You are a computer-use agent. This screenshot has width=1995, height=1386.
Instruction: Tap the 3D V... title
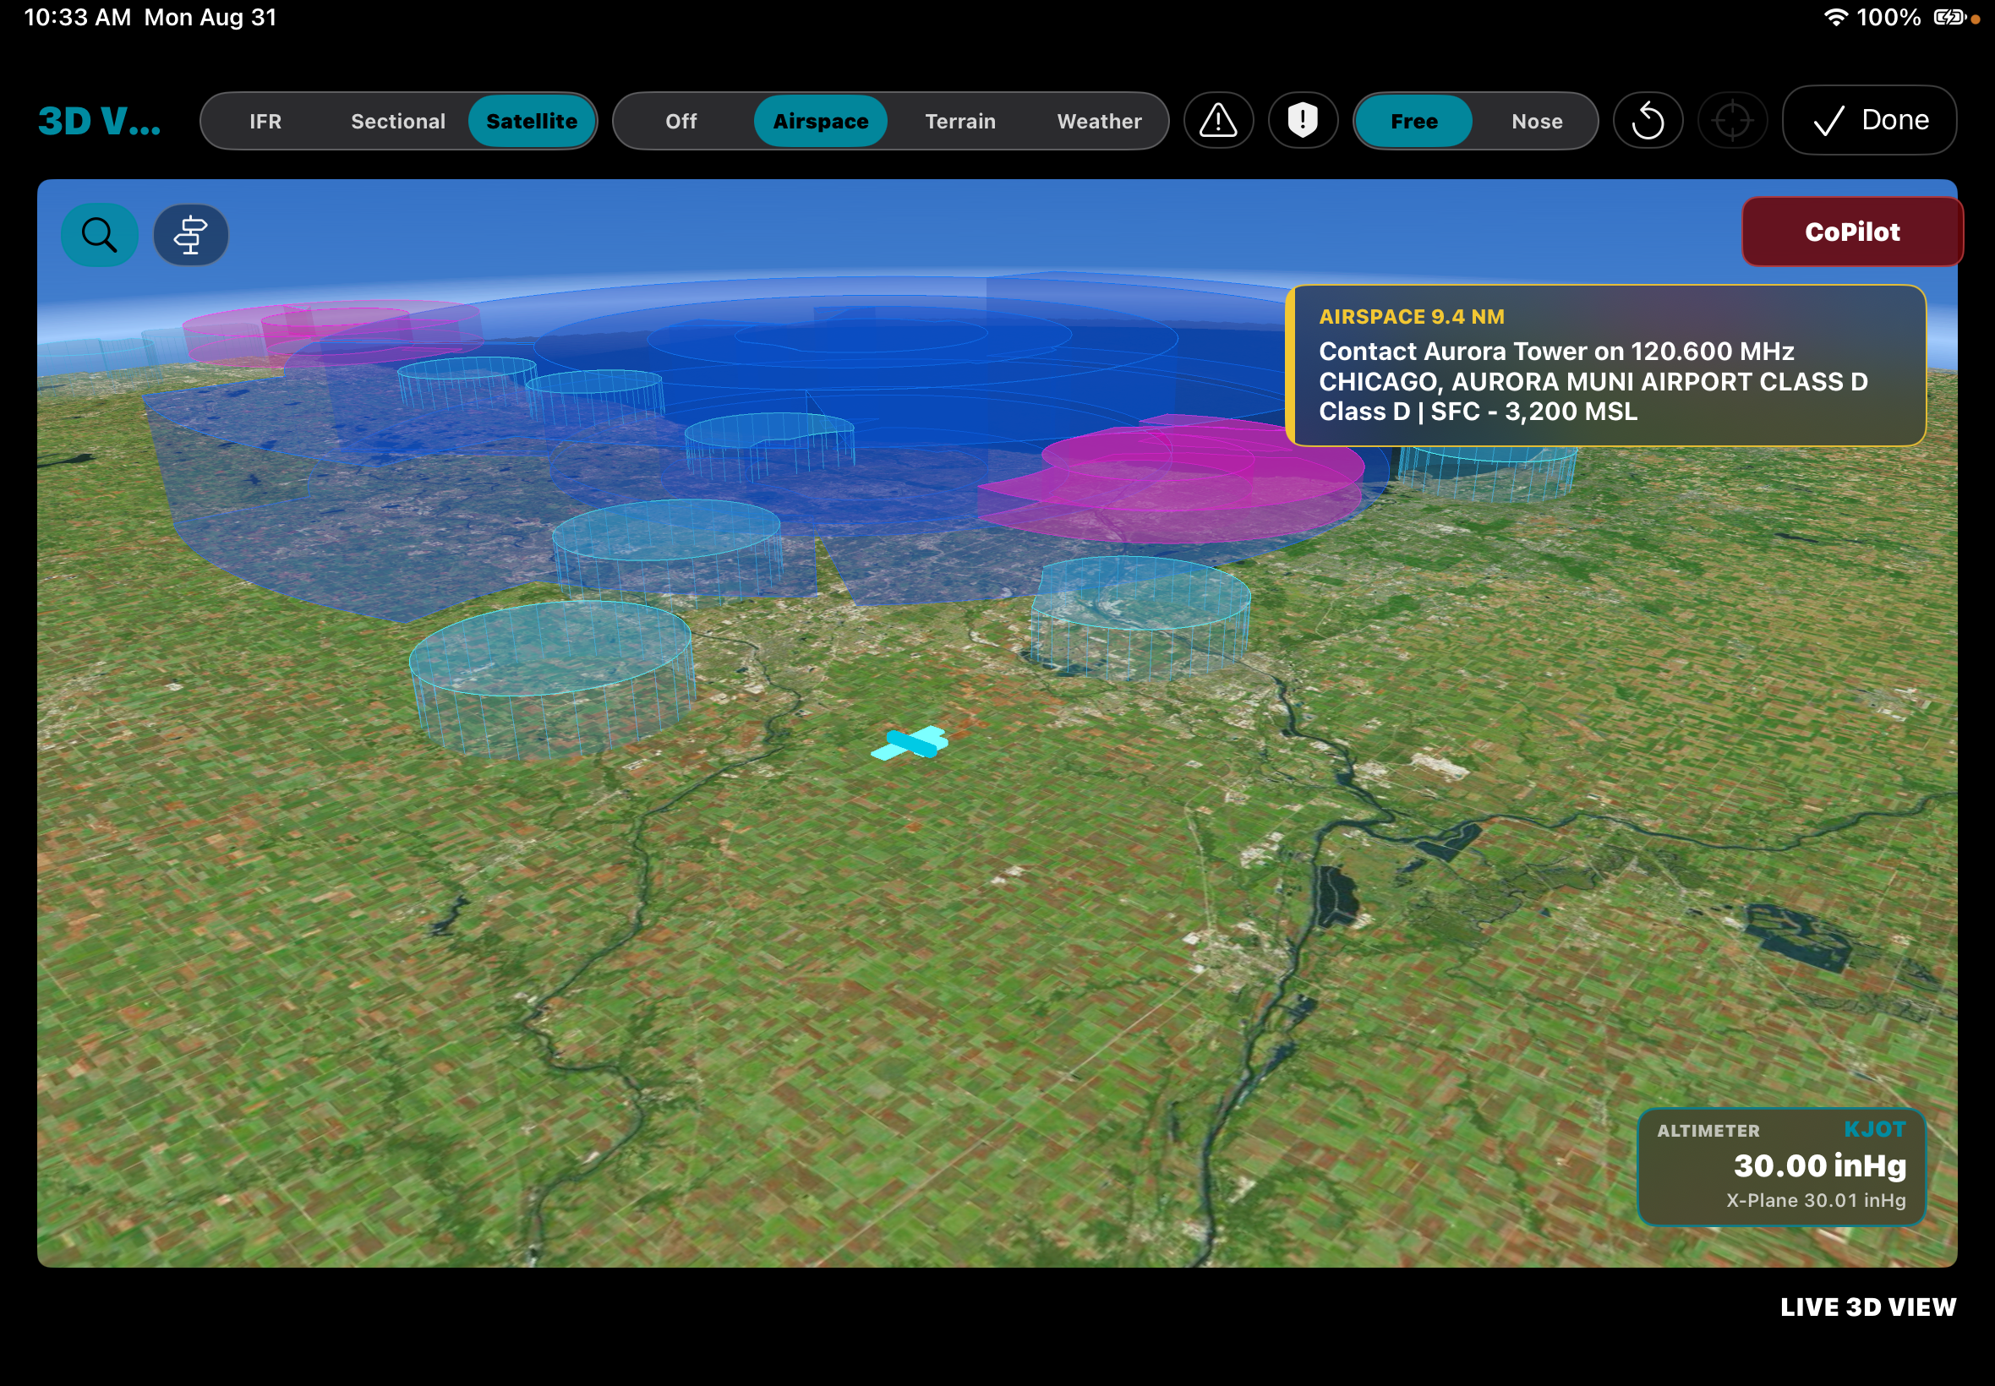(99, 121)
